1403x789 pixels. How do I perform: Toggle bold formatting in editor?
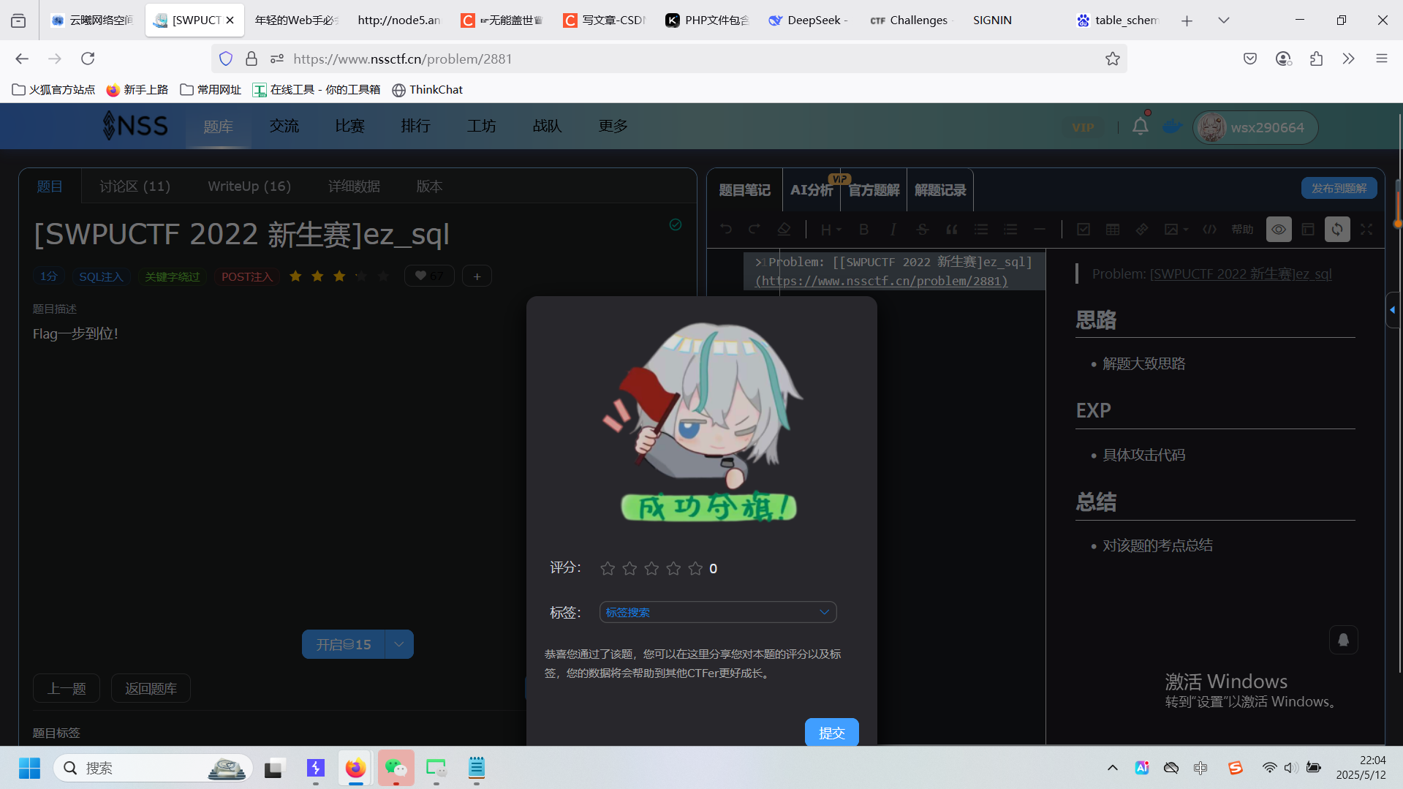pyautogui.click(x=863, y=230)
